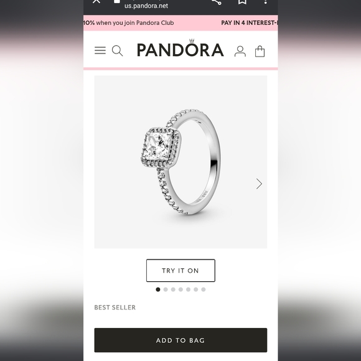361x361 pixels.
Task: Click the ADD TO BAG button
Action: coord(180,340)
